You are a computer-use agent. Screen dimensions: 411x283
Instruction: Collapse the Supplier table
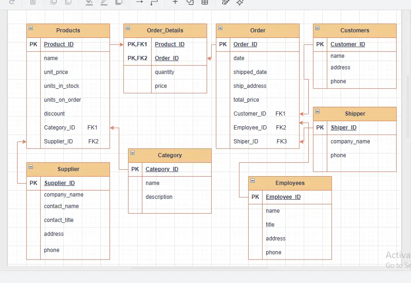(31, 166)
